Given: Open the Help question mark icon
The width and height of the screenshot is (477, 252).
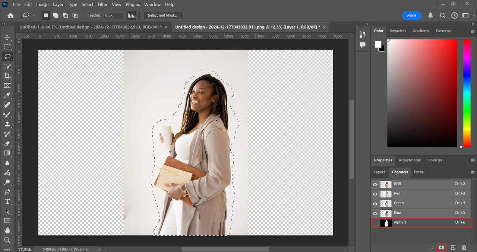Looking at the screenshot, I should [454, 15].
